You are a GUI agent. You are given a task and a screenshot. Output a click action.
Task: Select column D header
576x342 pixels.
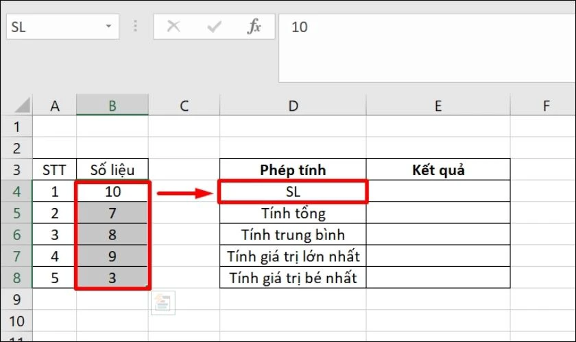click(x=293, y=105)
